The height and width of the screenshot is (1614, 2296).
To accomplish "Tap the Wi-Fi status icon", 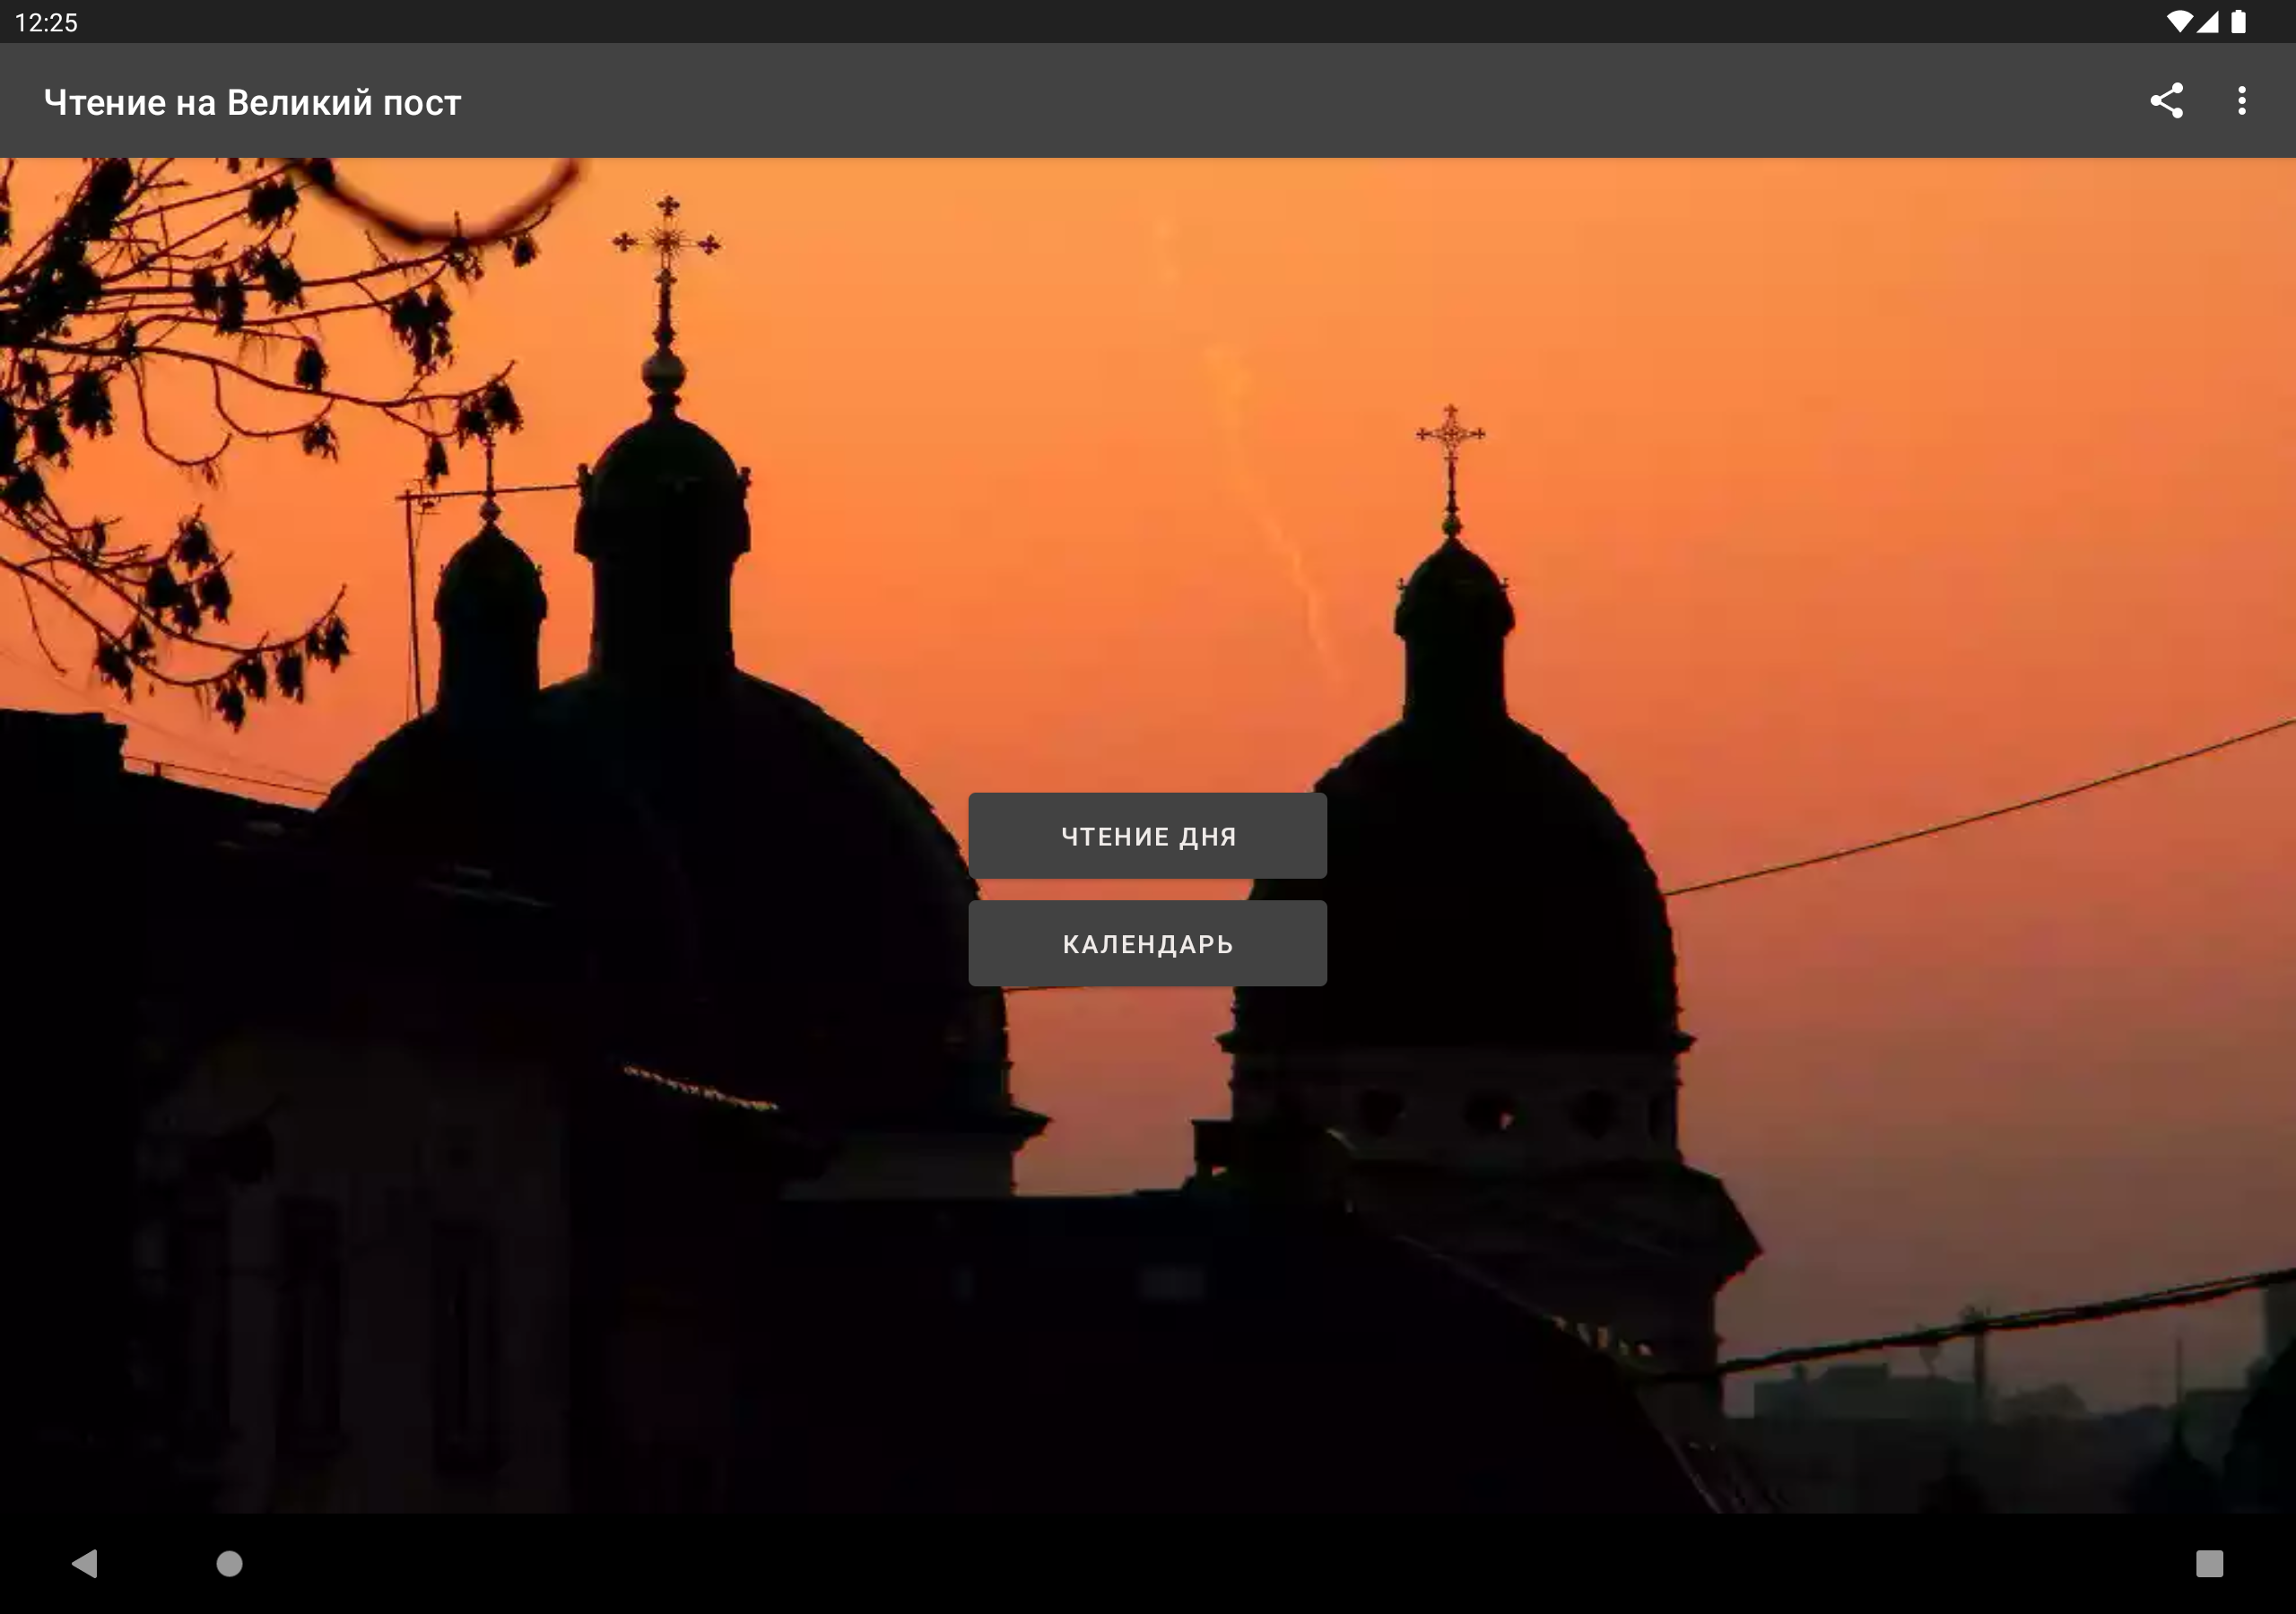I will [2179, 22].
